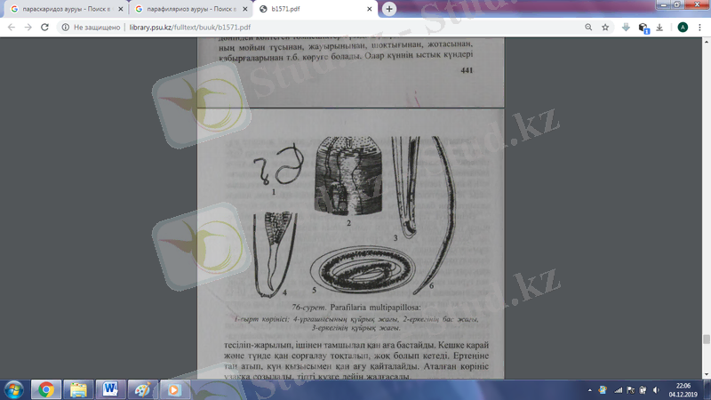Click the address bar URL field

pos(267,28)
